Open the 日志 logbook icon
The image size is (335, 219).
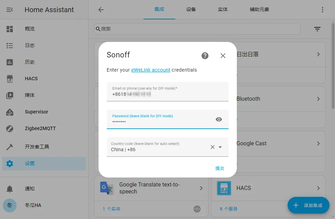coord(10,46)
